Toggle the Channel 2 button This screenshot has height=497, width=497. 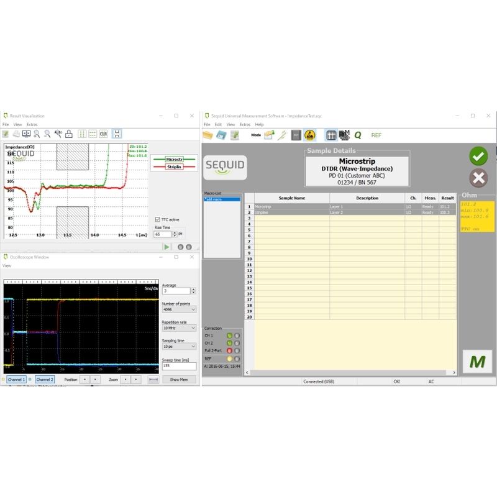(45, 380)
